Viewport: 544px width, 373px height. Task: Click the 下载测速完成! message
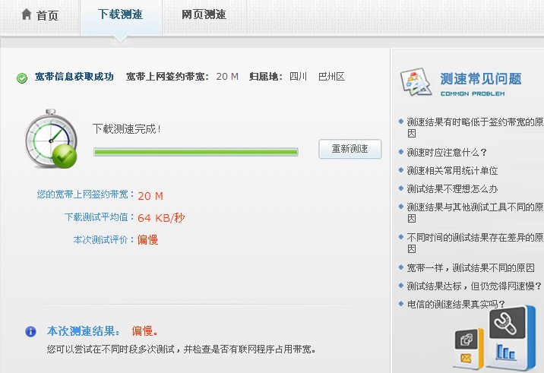coord(127,129)
